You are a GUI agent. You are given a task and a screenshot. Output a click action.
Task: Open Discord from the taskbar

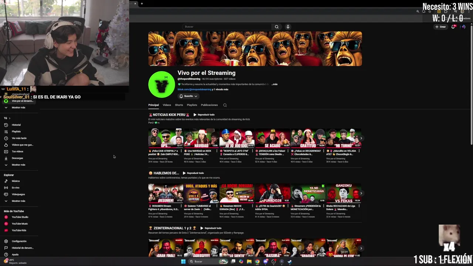[x=265, y=262]
